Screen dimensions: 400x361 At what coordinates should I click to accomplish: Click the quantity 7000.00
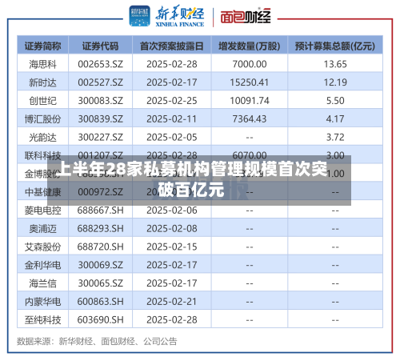250,64
